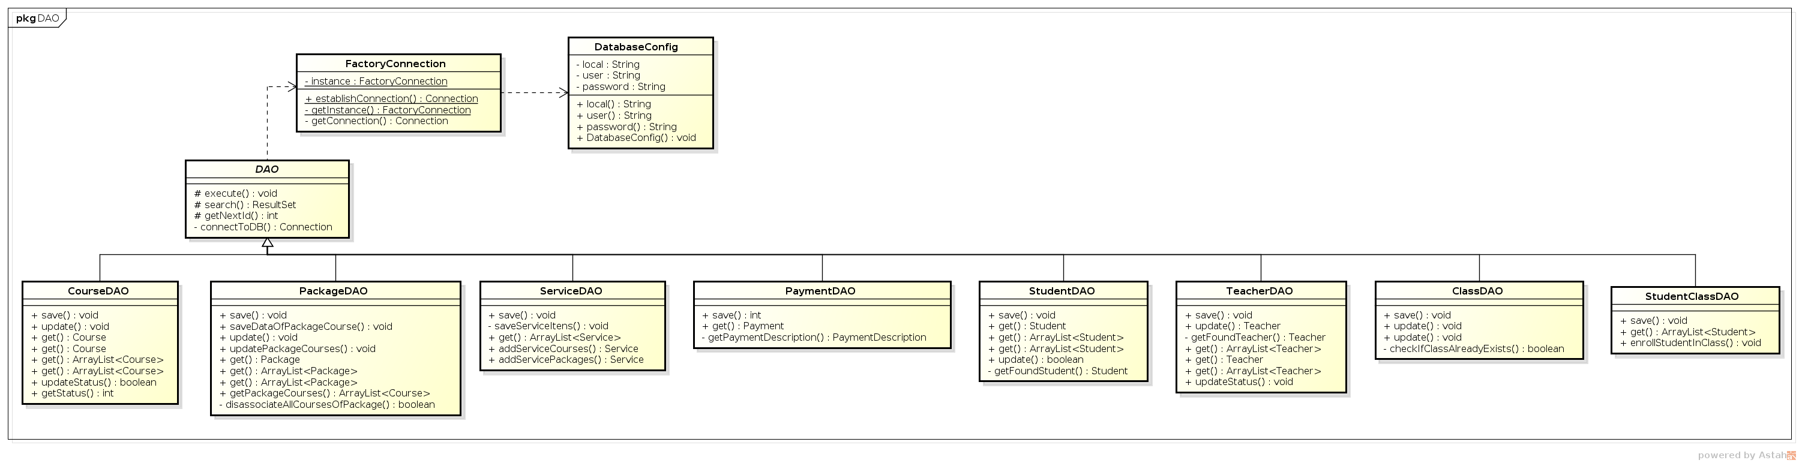Image resolution: width=1799 pixels, height=463 pixels.
Task: Click the '- user : String' attribute
Action: pyautogui.click(x=608, y=76)
